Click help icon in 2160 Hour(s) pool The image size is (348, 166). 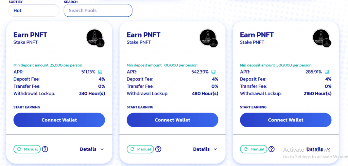coord(272,149)
